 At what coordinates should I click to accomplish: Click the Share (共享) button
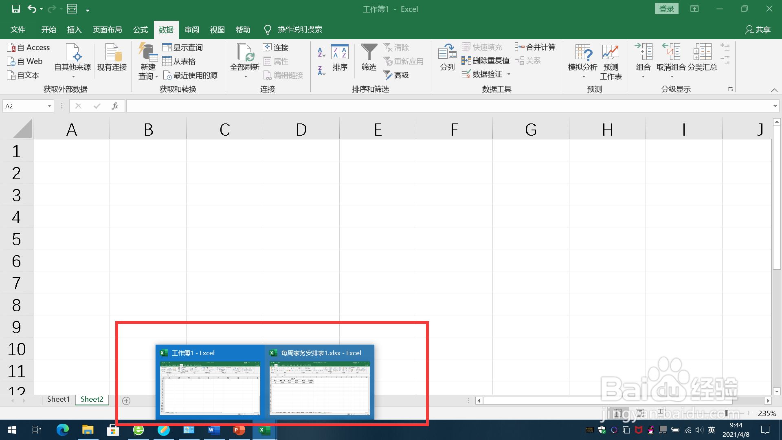click(758, 30)
